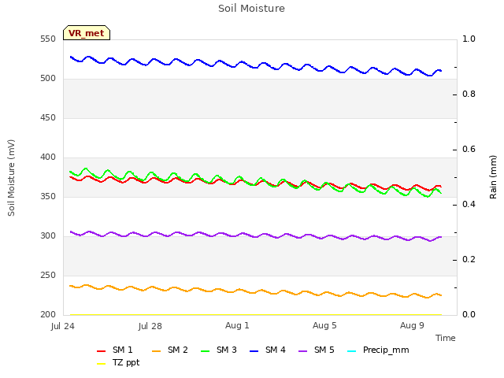Toggle the SM 3 legend entry
The width and height of the screenshot is (504, 378).
pos(219,350)
